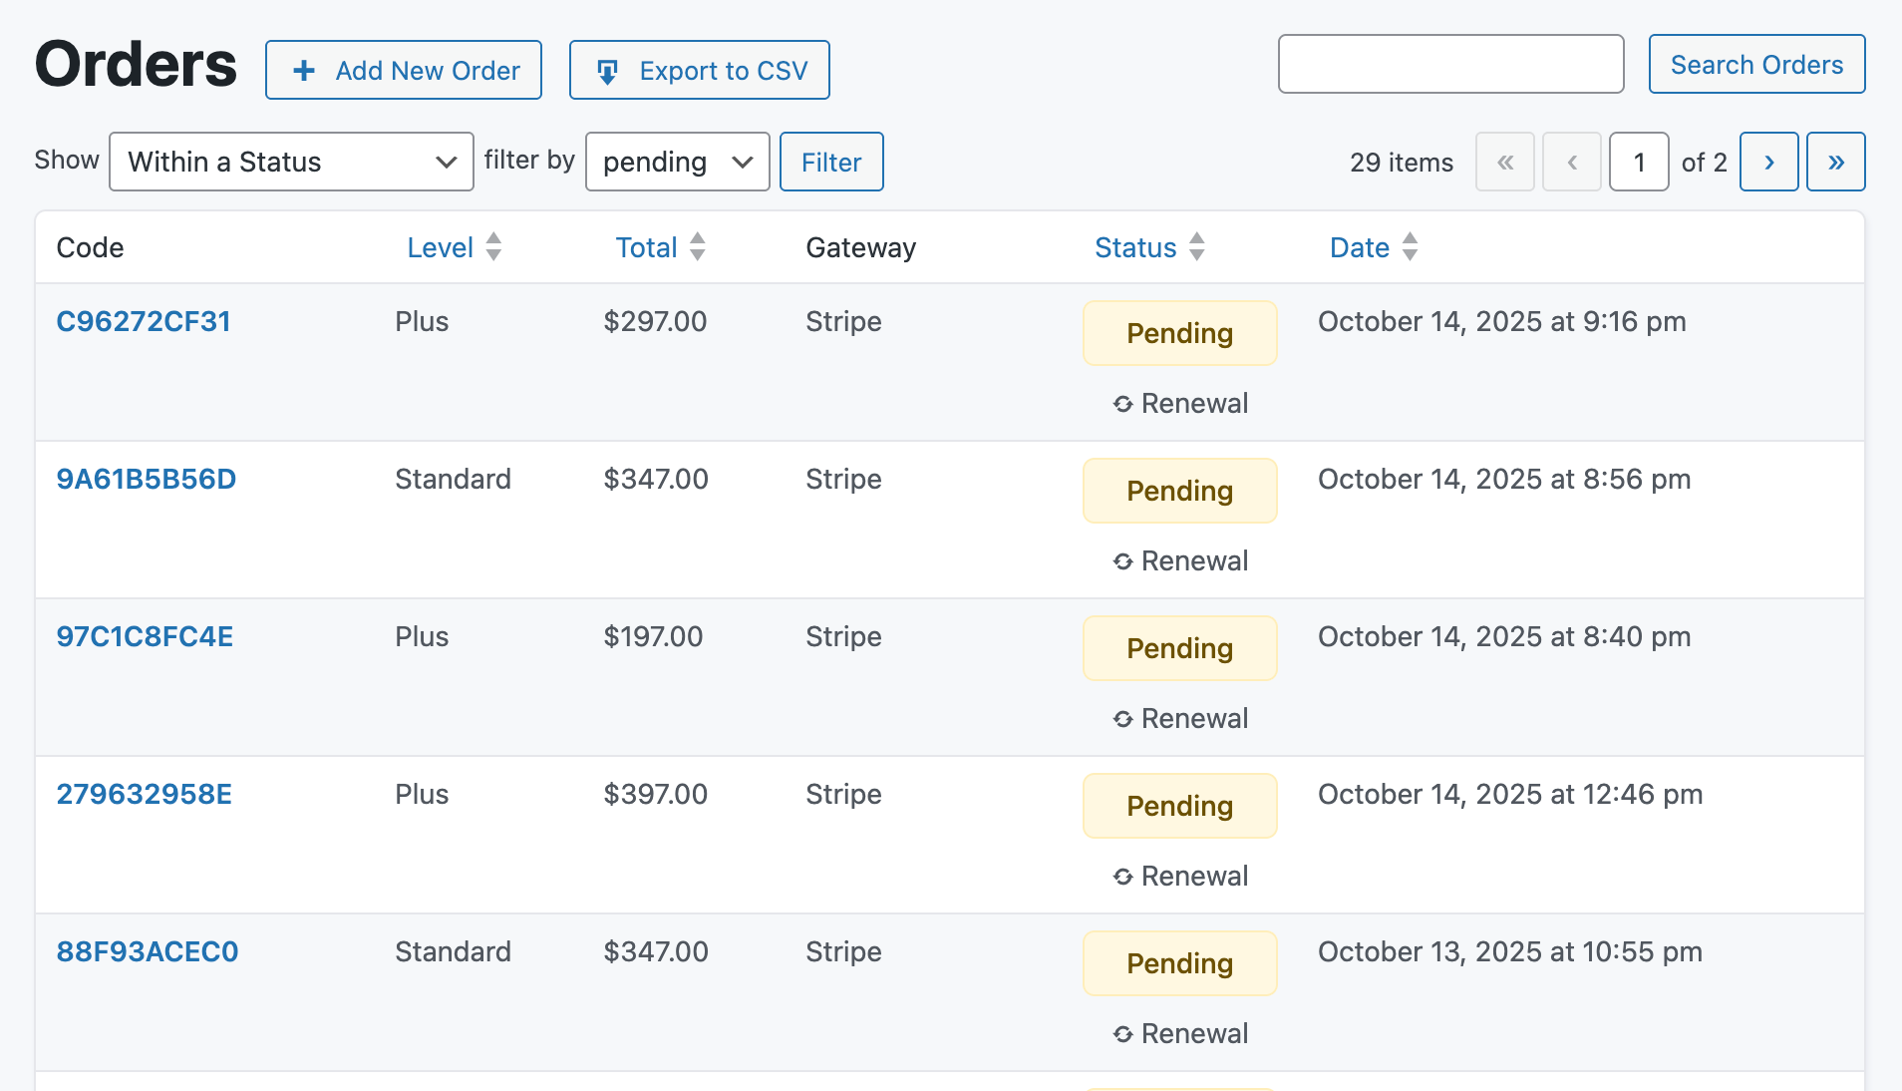Jump to the last page arrow
This screenshot has width=1902, height=1091.
(x=1835, y=162)
